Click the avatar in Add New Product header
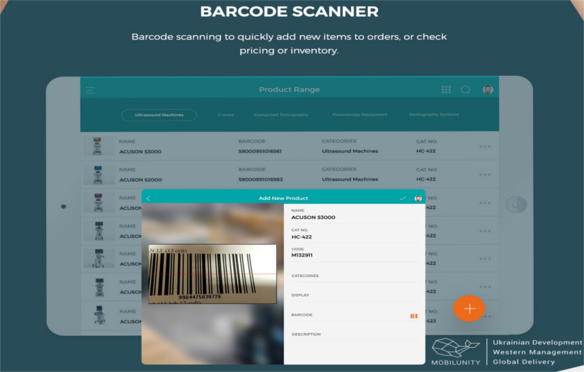This screenshot has height=372, width=584. (418, 198)
